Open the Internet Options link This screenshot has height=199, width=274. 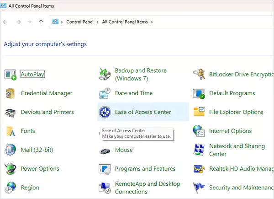pyautogui.click(x=230, y=131)
